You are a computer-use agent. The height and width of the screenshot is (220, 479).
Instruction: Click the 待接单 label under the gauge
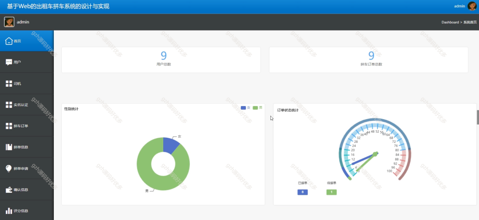pyautogui.click(x=332, y=183)
